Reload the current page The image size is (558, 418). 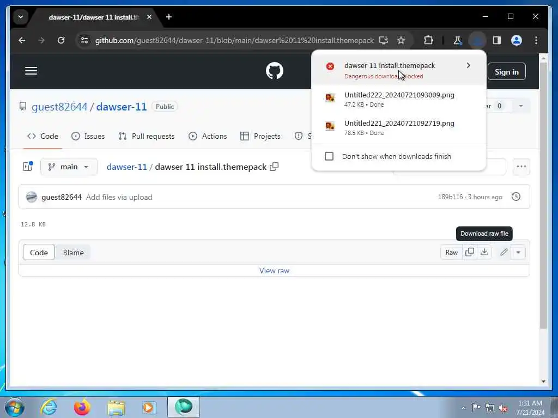61,40
